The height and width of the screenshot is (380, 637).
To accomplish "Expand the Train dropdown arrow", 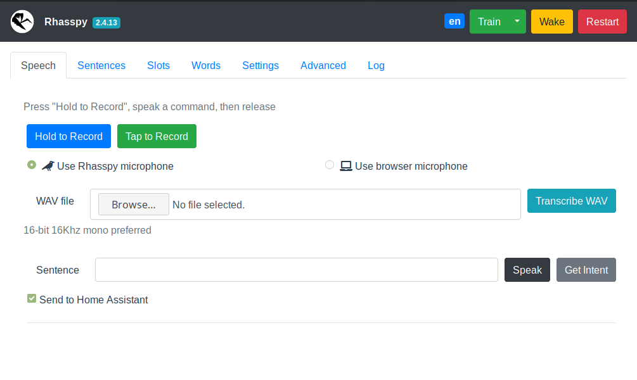I will point(517,22).
